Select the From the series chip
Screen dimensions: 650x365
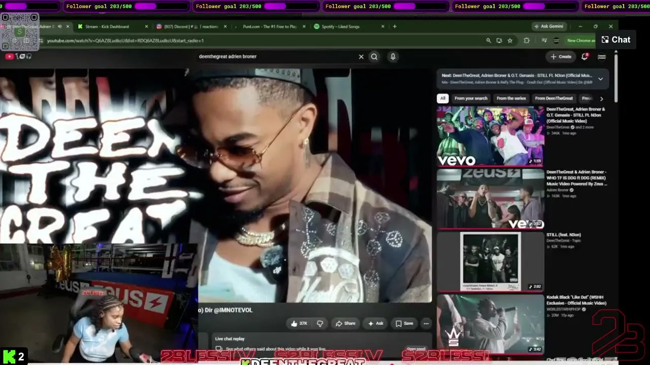(512, 98)
